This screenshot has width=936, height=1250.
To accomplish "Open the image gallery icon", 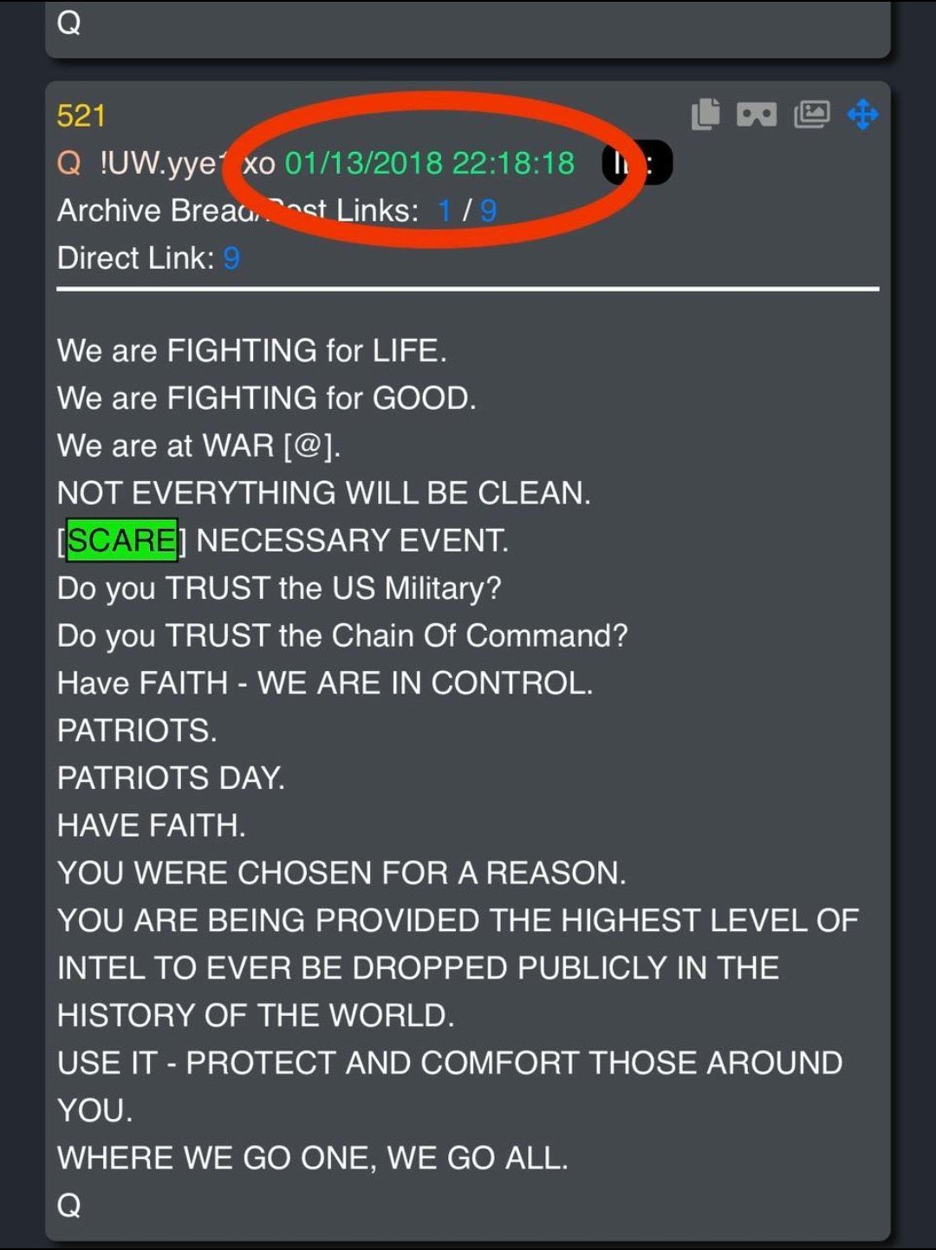I will (811, 114).
